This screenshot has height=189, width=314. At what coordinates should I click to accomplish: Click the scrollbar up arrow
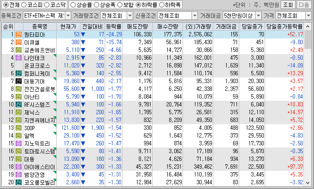click(x=308, y=26)
